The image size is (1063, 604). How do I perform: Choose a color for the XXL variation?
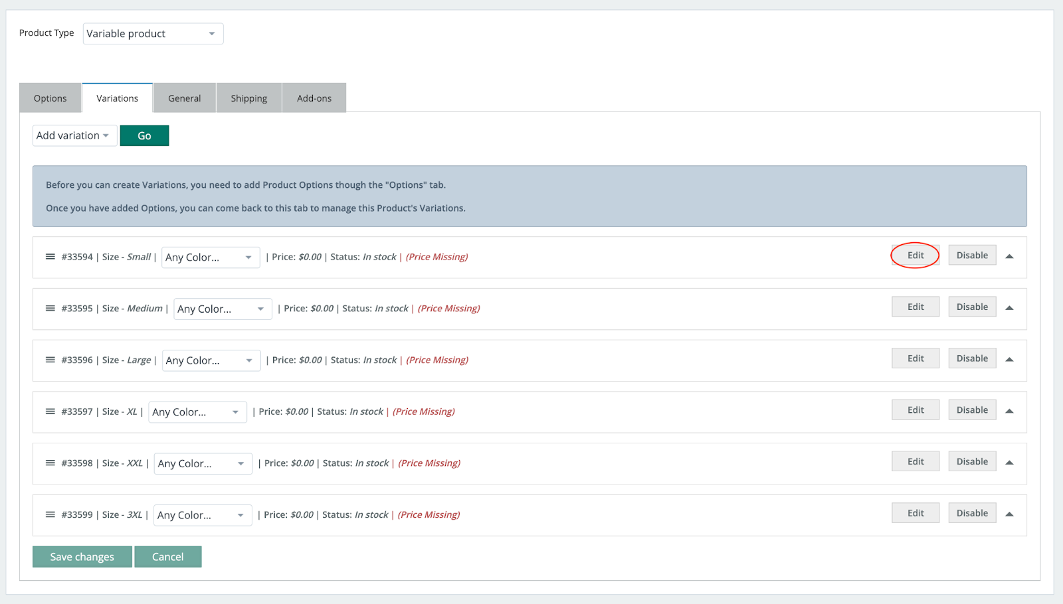pyautogui.click(x=203, y=464)
